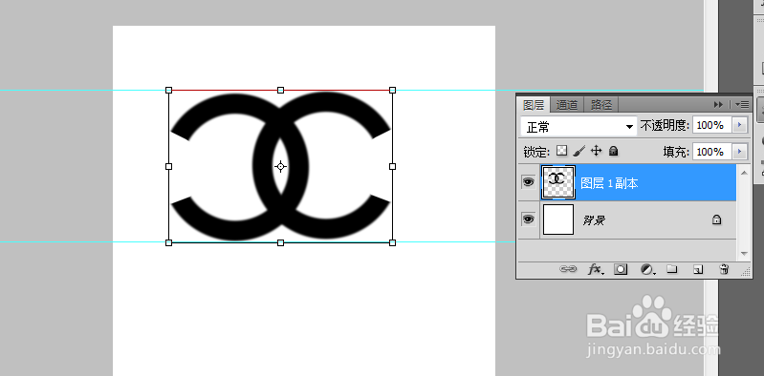Click the 背景 layer name
Viewport: 764px width, 376px height.
point(594,220)
